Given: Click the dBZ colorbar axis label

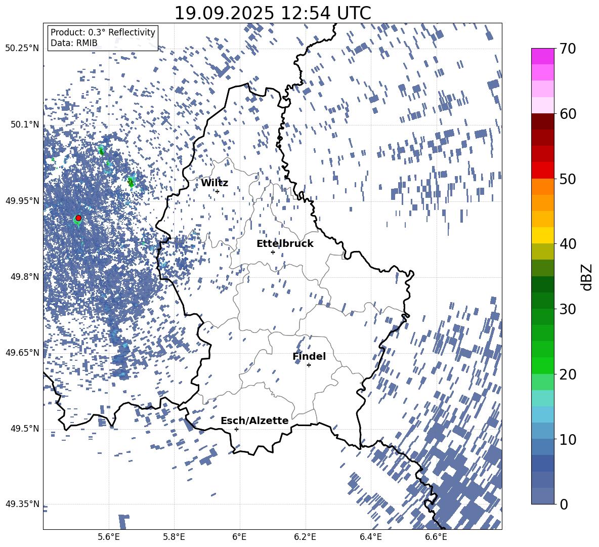Looking at the screenshot, I should click(x=587, y=277).
